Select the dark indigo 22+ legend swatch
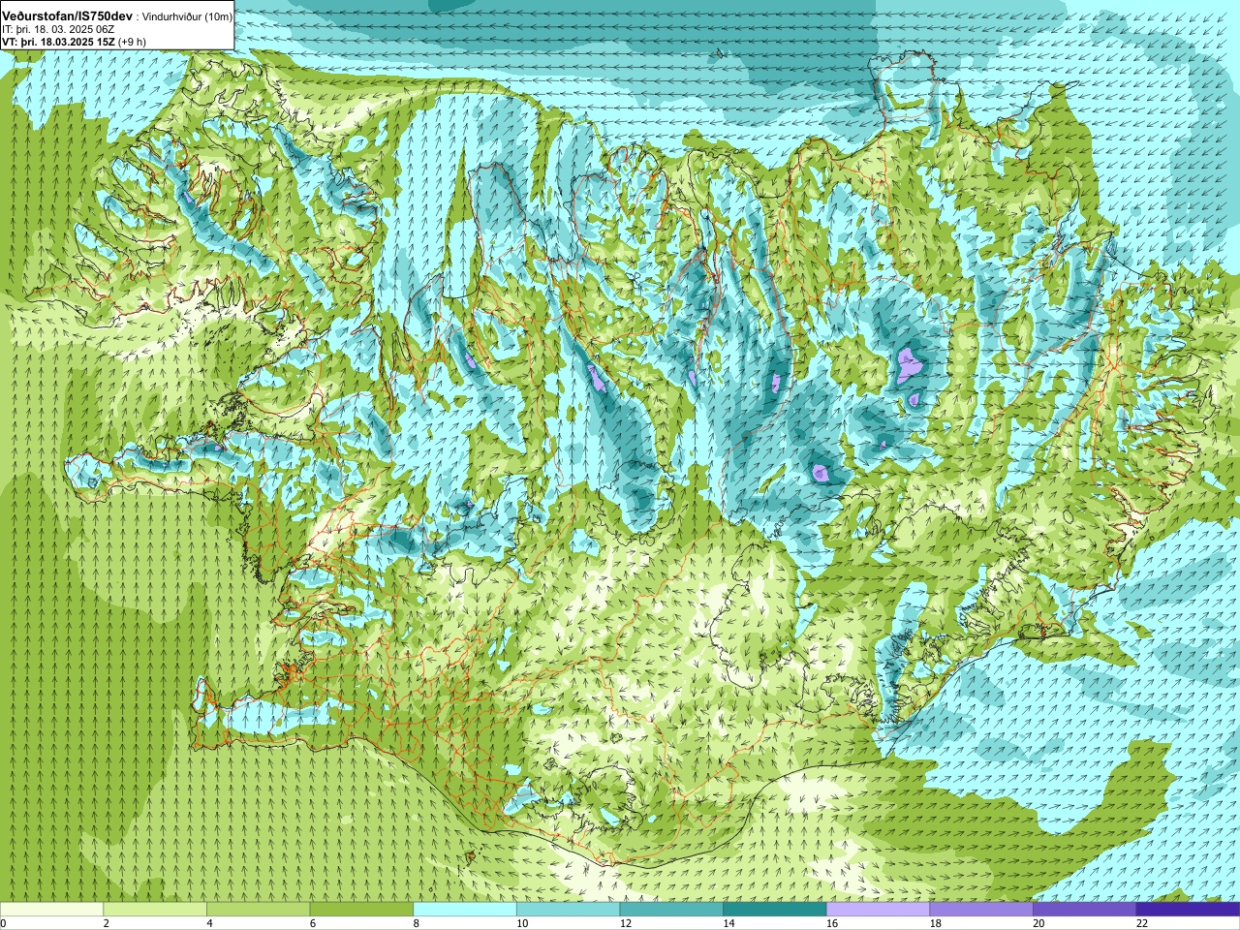Screen dimensions: 1240x930 click(x=1188, y=910)
